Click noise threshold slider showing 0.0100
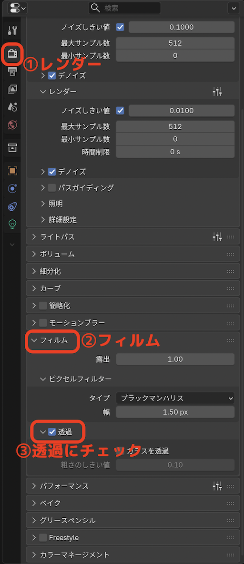Image resolution: width=244 pixels, height=564 pixels. (x=182, y=111)
